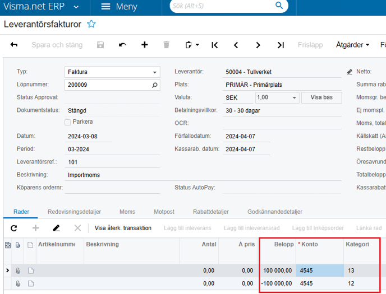Image resolution: width=386 pixels, height=294 pixels.
Task: Select Belopp cell -100 000,00
Action: 277,284
